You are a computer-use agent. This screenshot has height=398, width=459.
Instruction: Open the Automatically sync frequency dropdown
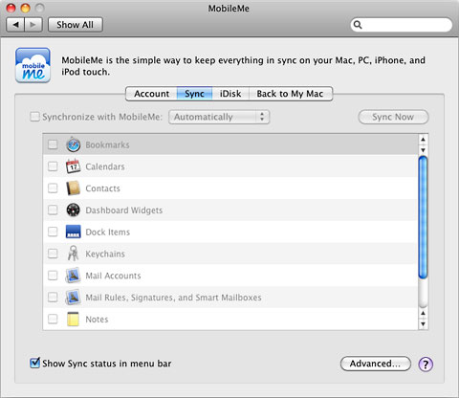(x=219, y=117)
